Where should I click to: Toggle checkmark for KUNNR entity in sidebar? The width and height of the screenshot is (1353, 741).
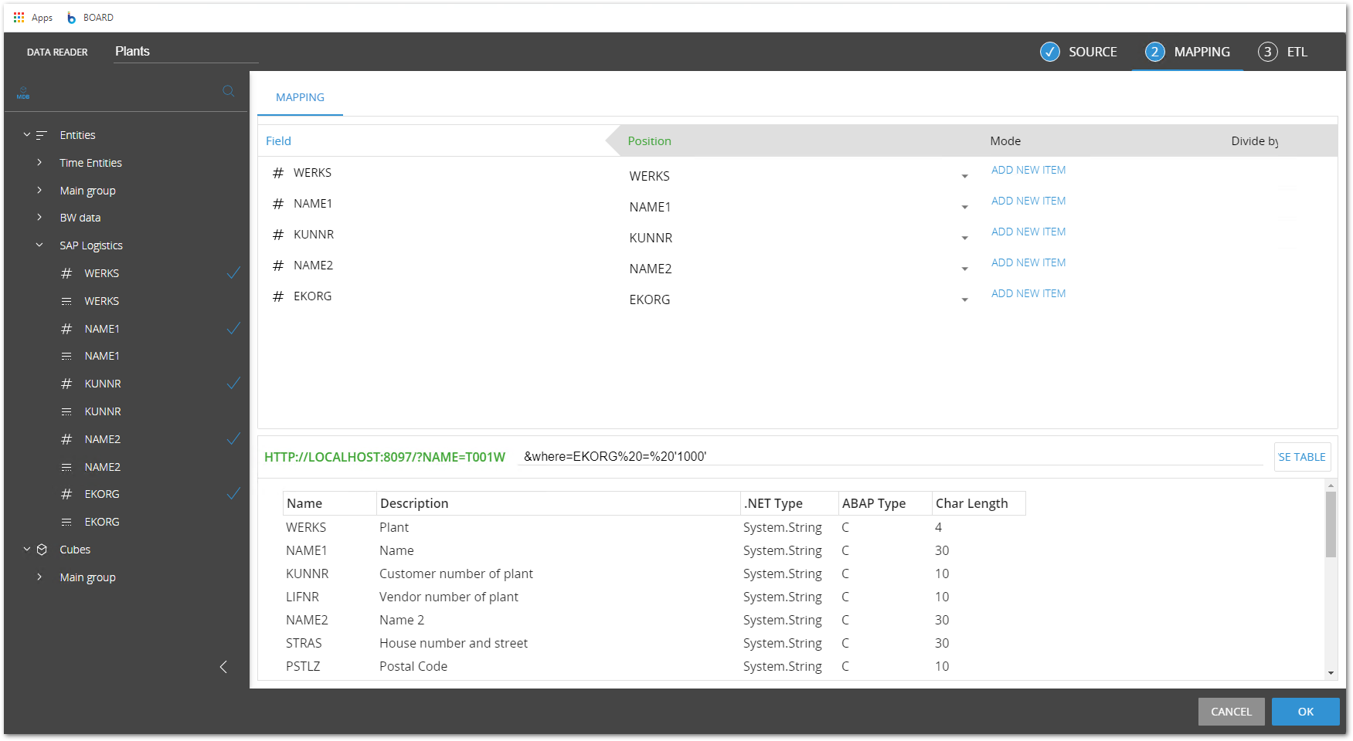pyautogui.click(x=233, y=384)
